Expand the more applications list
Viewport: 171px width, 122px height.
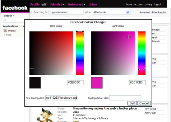click(8, 35)
